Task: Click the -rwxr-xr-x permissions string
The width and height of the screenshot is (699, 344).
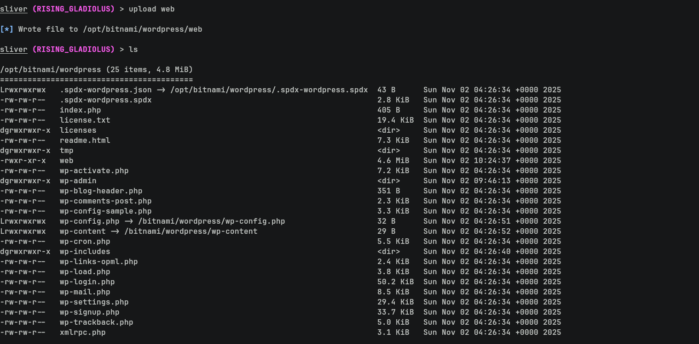Action: click(23, 161)
